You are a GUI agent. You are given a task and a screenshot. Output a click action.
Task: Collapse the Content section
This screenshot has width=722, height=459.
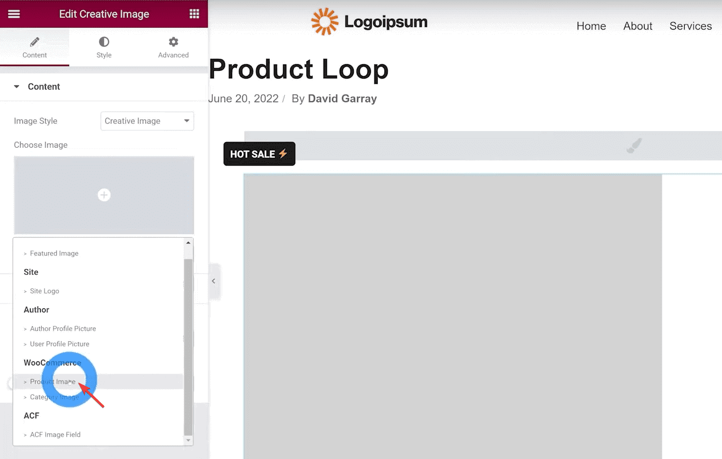coord(43,86)
